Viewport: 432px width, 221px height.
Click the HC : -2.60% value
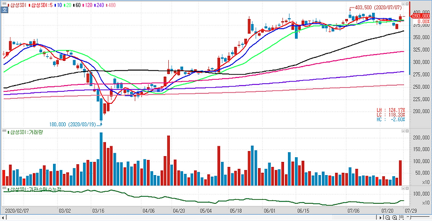pyautogui.click(x=391, y=119)
